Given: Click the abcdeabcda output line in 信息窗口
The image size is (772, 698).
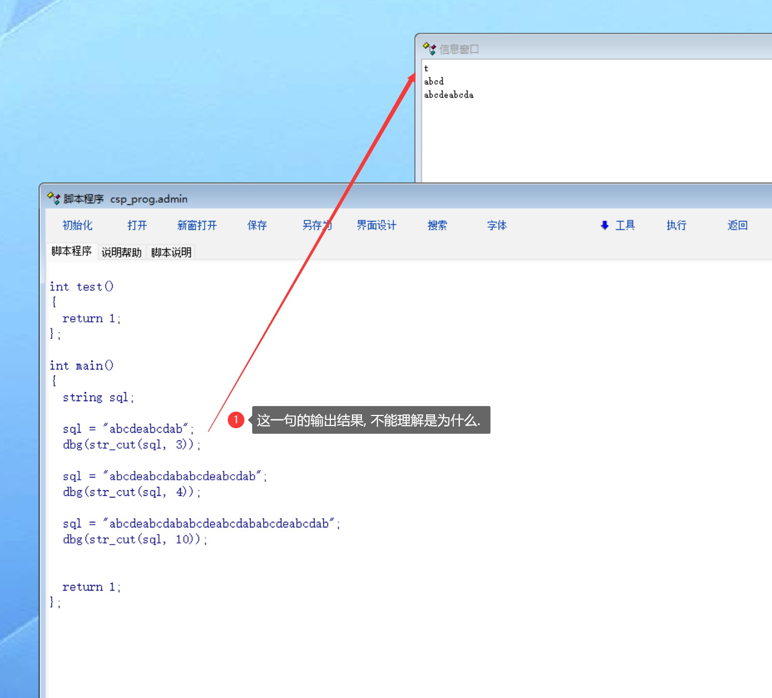Looking at the screenshot, I should click(449, 95).
